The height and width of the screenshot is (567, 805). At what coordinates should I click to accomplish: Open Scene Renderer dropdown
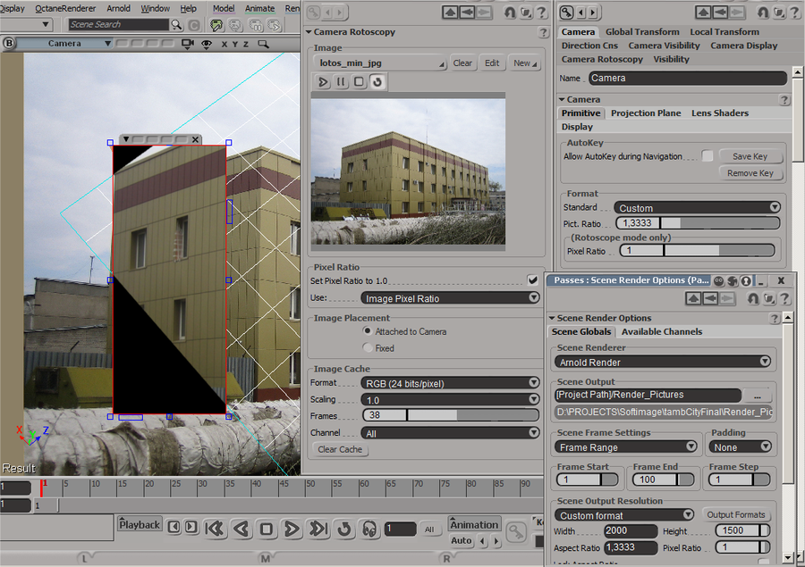(663, 362)
